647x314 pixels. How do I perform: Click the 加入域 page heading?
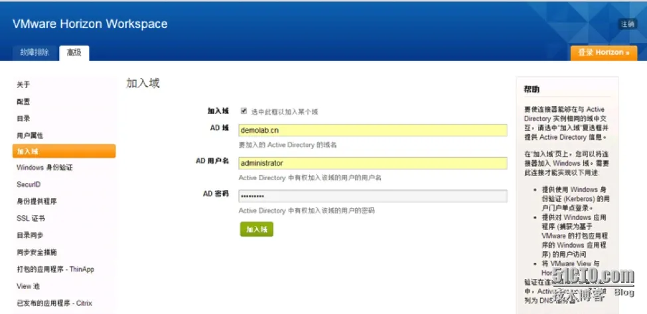(x=143, y=83)
